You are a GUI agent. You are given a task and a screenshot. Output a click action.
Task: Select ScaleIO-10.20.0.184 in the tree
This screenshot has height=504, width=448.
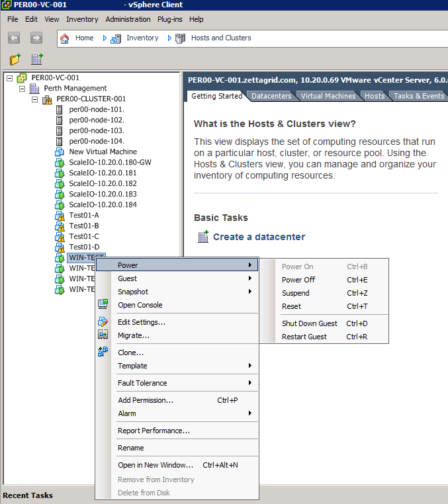tap(103, 205)
